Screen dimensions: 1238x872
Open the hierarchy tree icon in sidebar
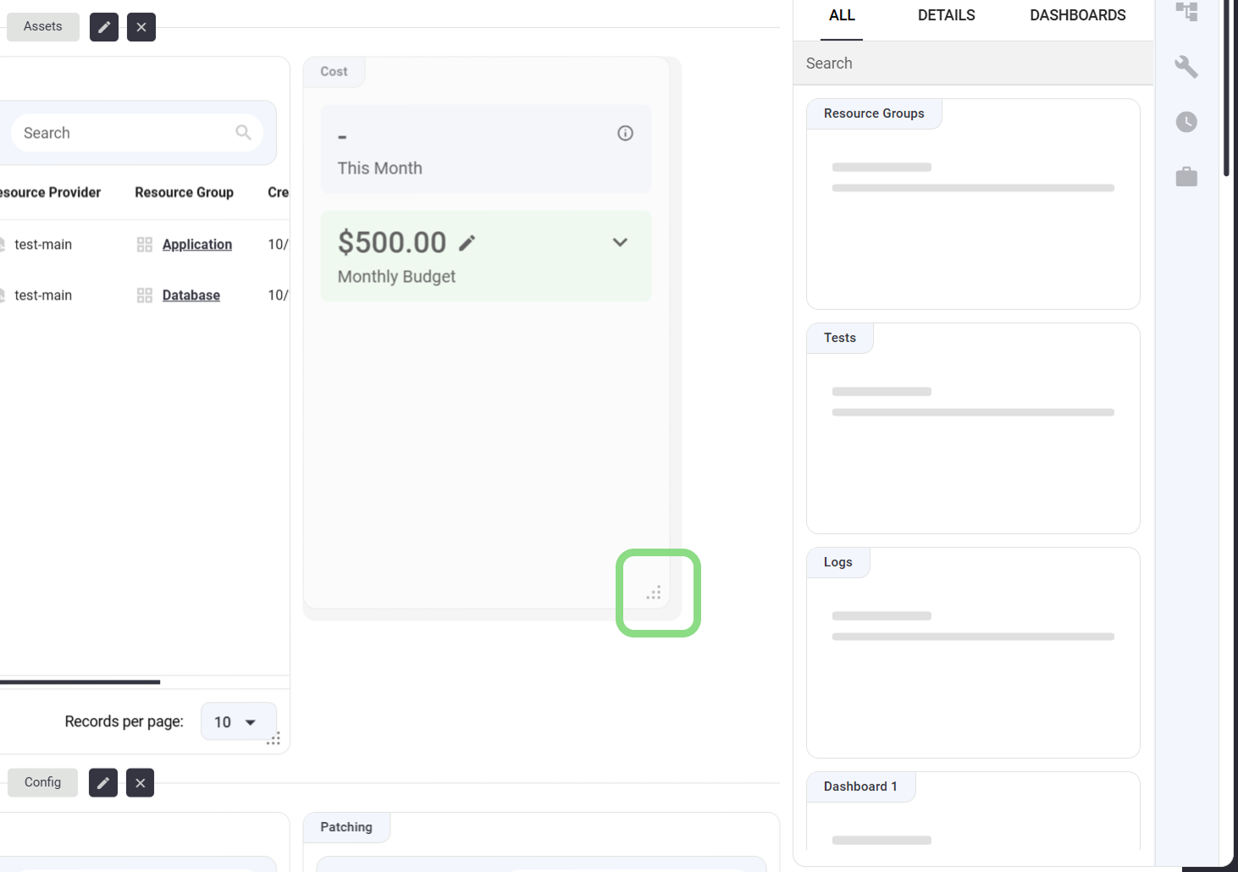coord(1186,12)
